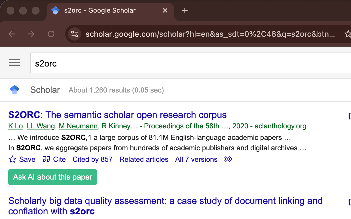351x219 pixels.
Task: Close the s2orc Google Scholar tab
Action: pos(165,11)
